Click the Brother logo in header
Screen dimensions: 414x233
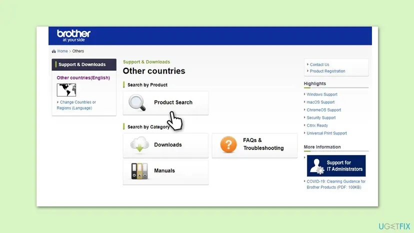[73, 35]
